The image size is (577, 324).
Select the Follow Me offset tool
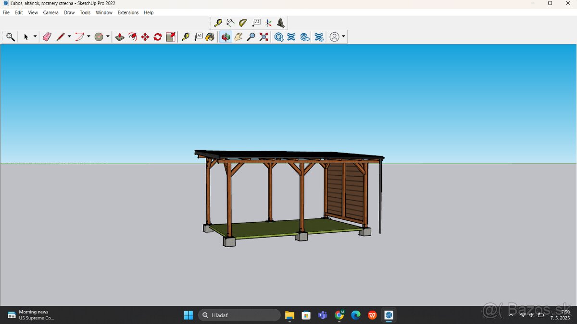click(132, 37)
